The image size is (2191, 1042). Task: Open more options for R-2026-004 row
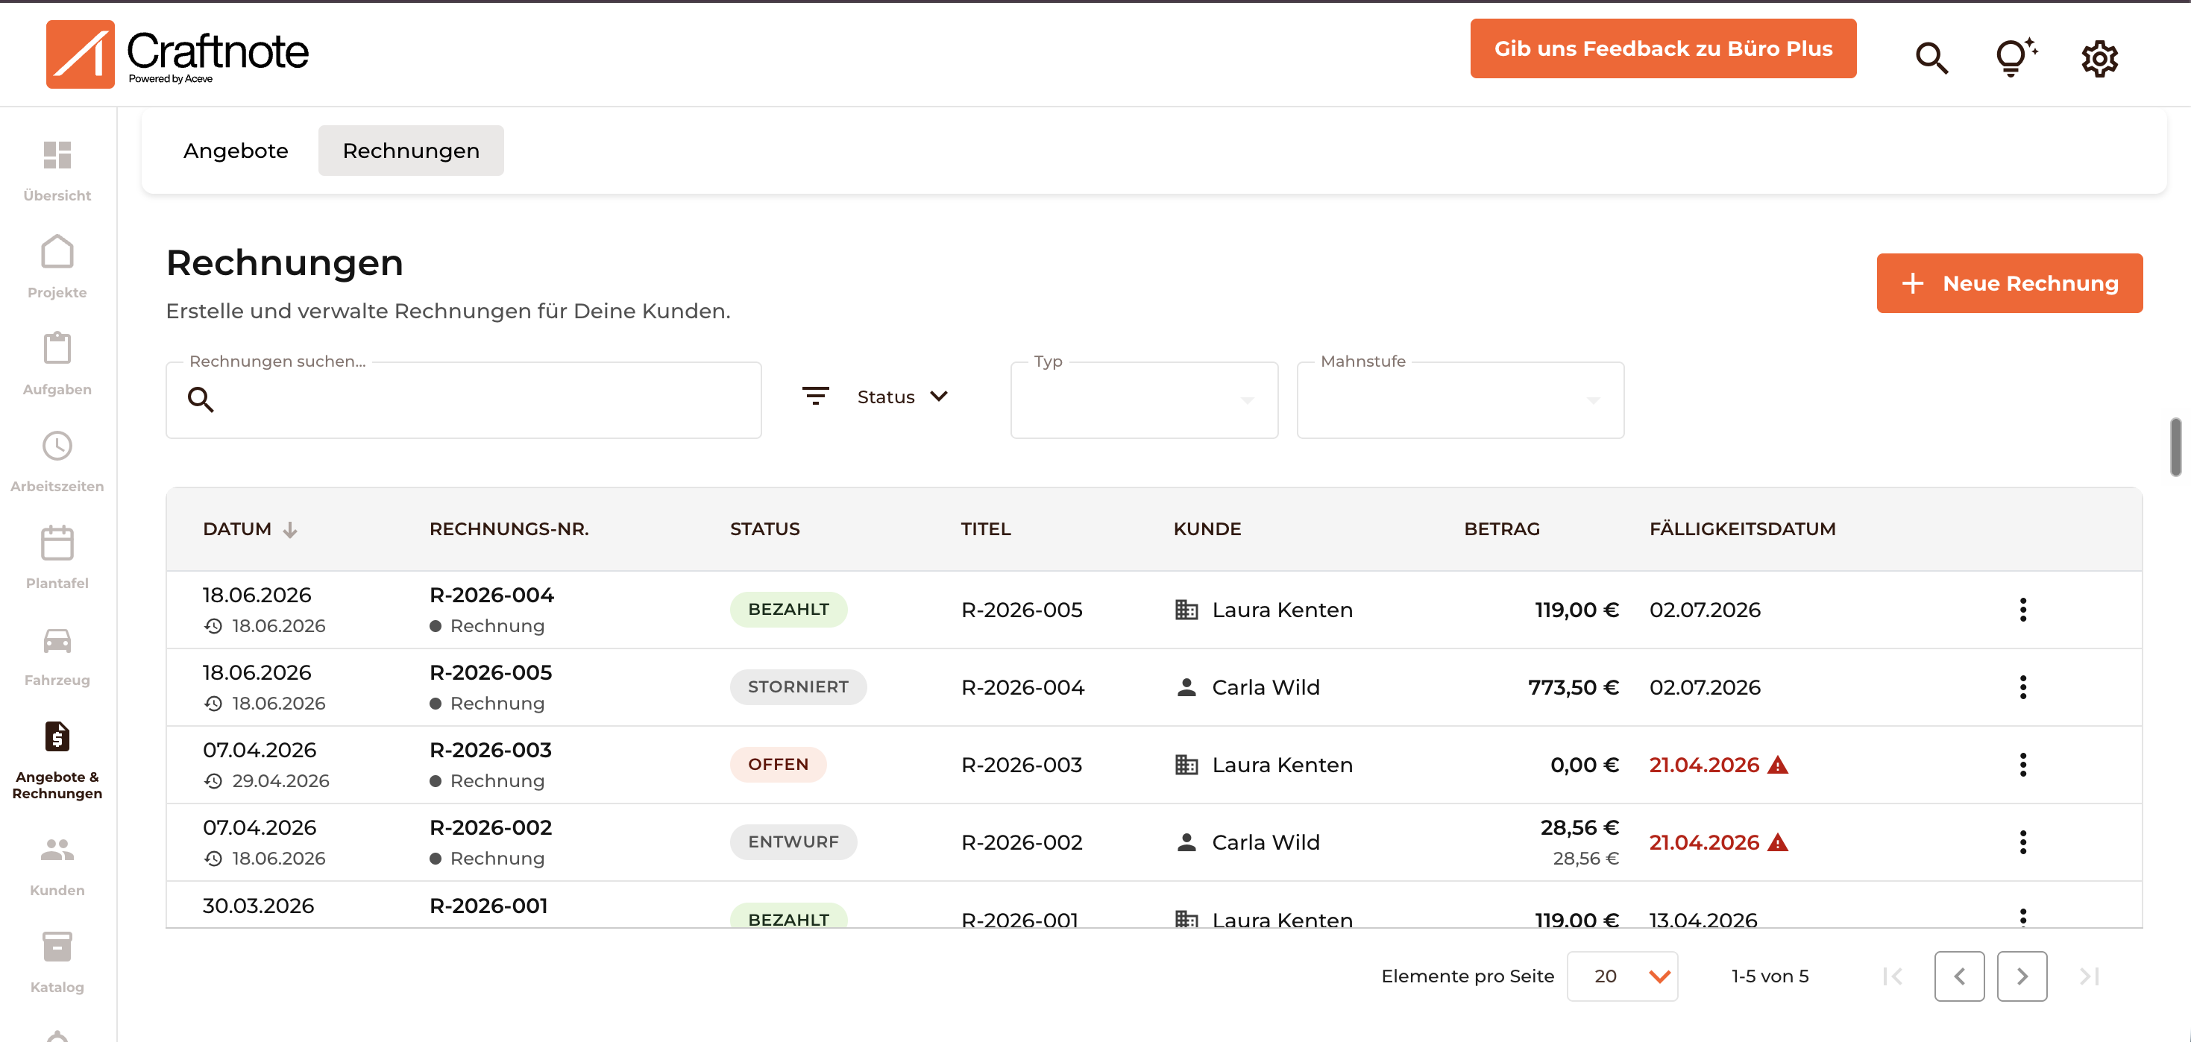click(x=2022, y=610)
